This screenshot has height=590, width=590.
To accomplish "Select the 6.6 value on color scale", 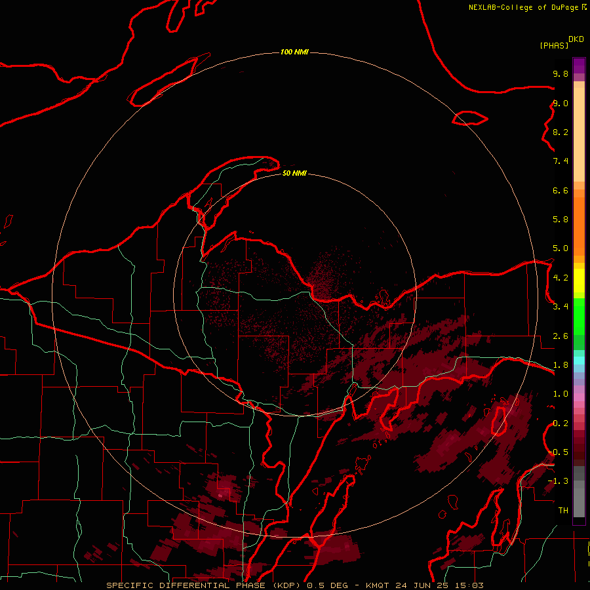I will 560,190.
